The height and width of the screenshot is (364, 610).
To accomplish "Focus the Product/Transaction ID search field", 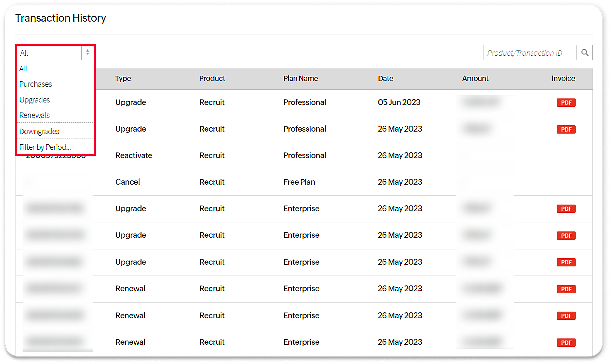I will point(529,53).
